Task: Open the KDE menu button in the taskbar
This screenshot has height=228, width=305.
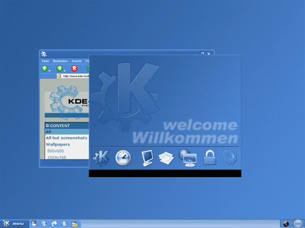Action: coord(14,224)
